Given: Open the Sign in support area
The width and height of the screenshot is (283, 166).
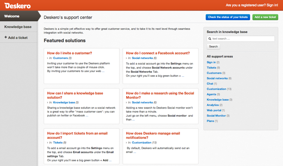Looking at the screenshot, I should [x=211, y=62].
